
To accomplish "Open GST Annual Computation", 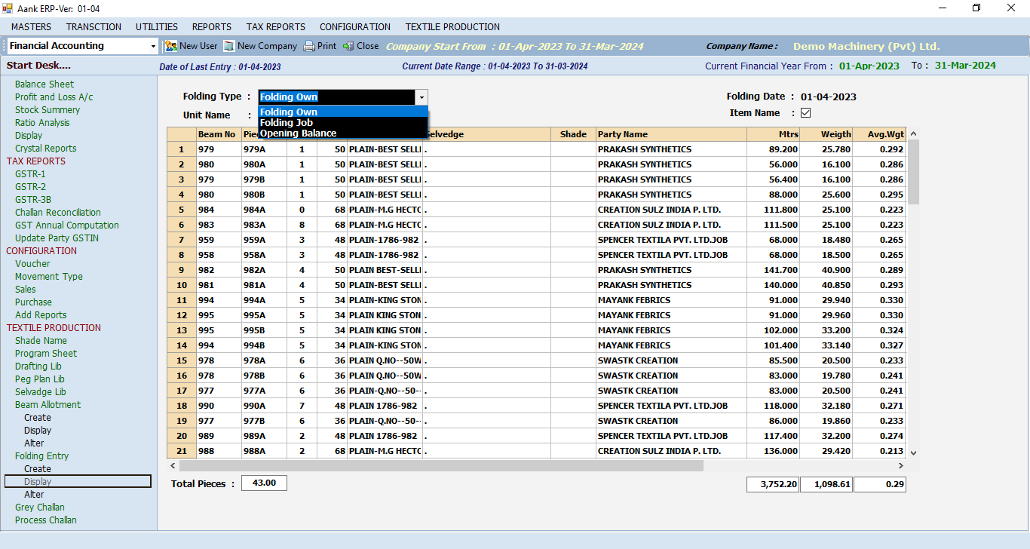I will pos(67,225).
